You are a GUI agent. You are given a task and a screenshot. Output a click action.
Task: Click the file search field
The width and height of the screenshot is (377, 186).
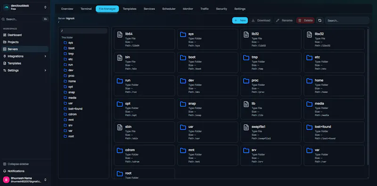point(347,20)
